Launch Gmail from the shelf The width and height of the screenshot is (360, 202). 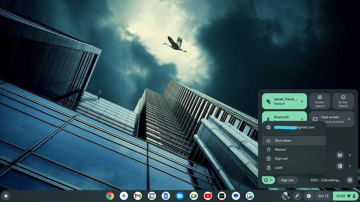pos(138,196)
